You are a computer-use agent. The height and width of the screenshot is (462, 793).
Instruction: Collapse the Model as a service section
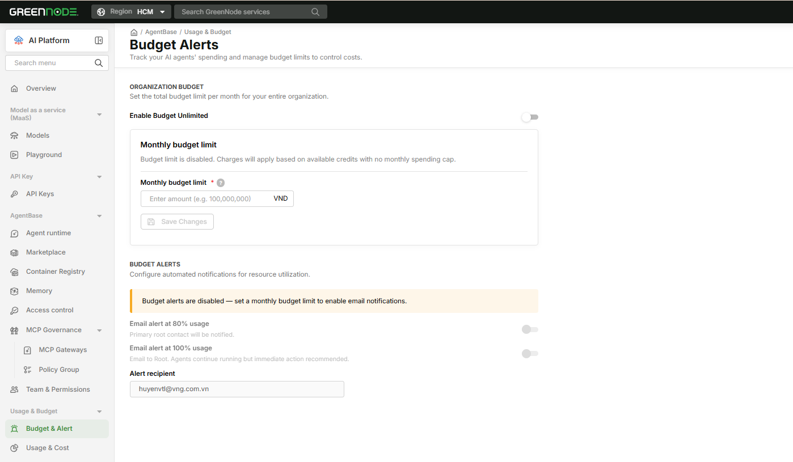(x=99, y=115)
